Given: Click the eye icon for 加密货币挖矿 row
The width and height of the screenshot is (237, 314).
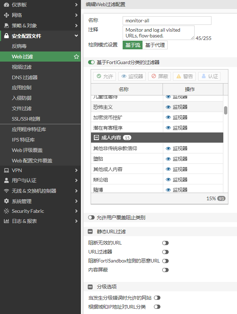Looking at the screenshot, I should pos(168,117).
